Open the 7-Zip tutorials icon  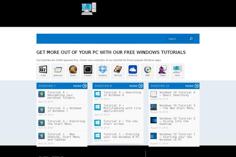[43, 71]
